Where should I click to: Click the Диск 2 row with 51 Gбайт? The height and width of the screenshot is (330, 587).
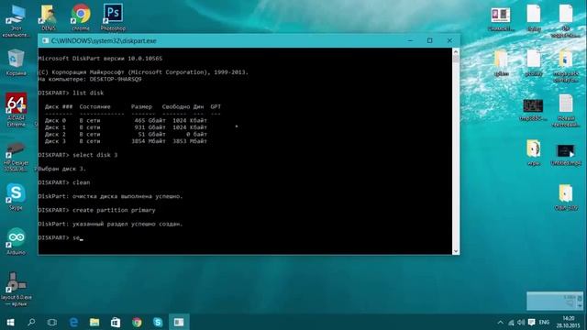[x=126, y=134]
